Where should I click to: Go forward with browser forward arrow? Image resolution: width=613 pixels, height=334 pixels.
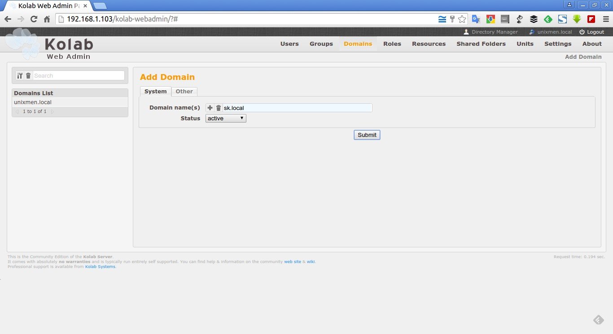pyautogui.click(x=21, y=19)
